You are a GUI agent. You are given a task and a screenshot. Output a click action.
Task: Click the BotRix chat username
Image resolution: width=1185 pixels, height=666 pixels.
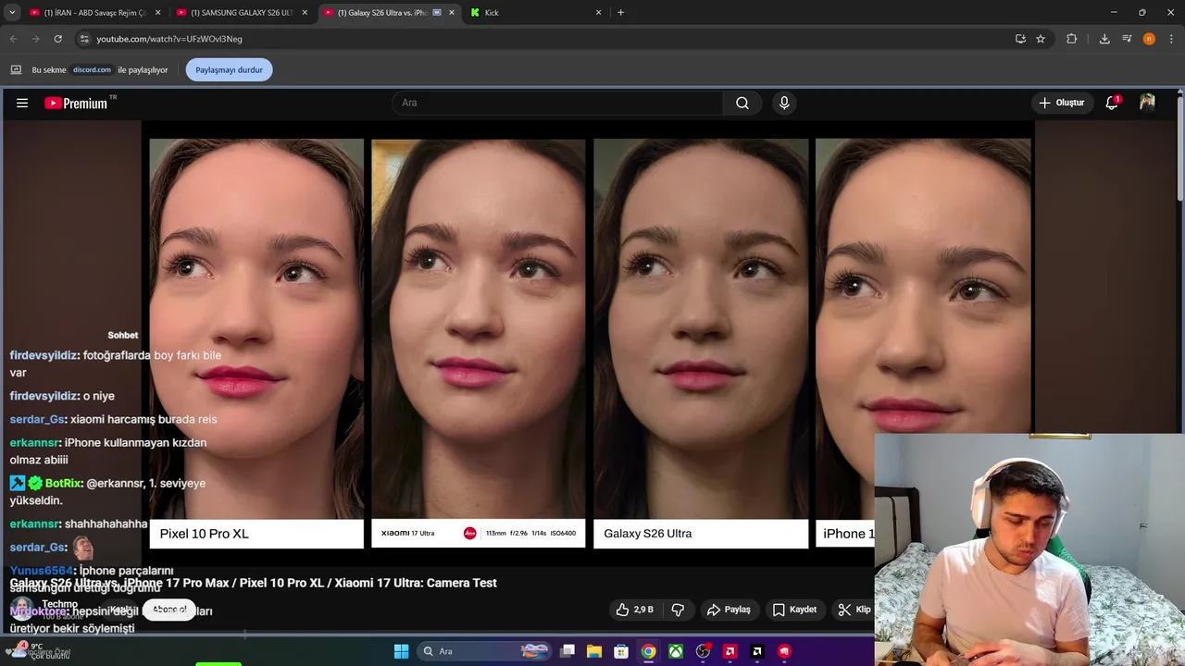pyautogui.click(x=63, y=483)
